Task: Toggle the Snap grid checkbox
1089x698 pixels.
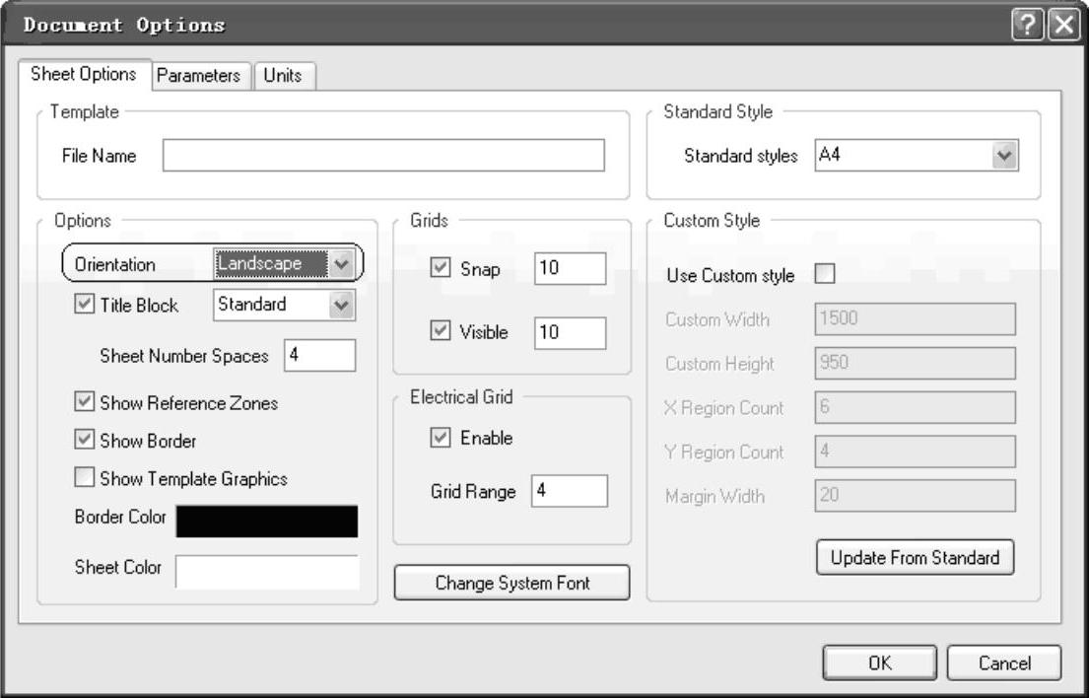Action: (x=441, y=269)
